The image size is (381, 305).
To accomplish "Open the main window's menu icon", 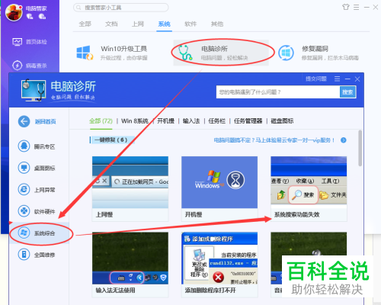I will click(357, 7).
